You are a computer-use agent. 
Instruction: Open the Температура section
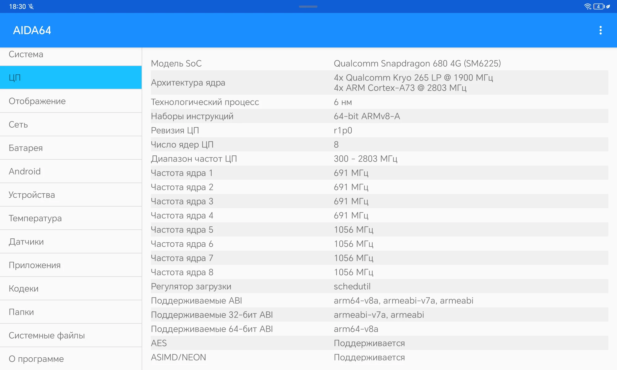tap(71, 218)
